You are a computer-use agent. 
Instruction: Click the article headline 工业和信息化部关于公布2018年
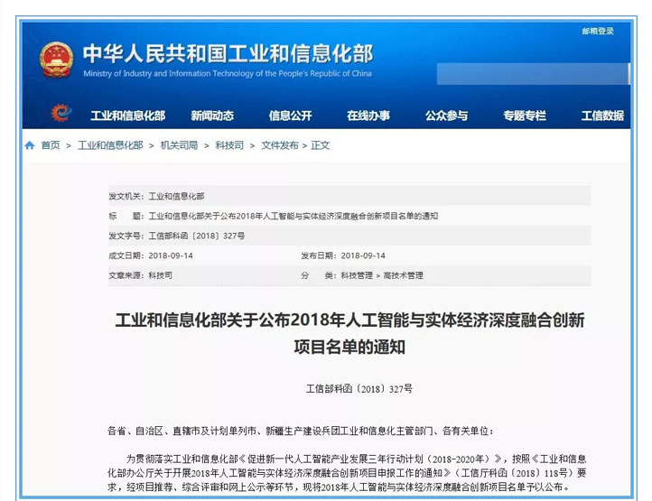tap(350, 320)
